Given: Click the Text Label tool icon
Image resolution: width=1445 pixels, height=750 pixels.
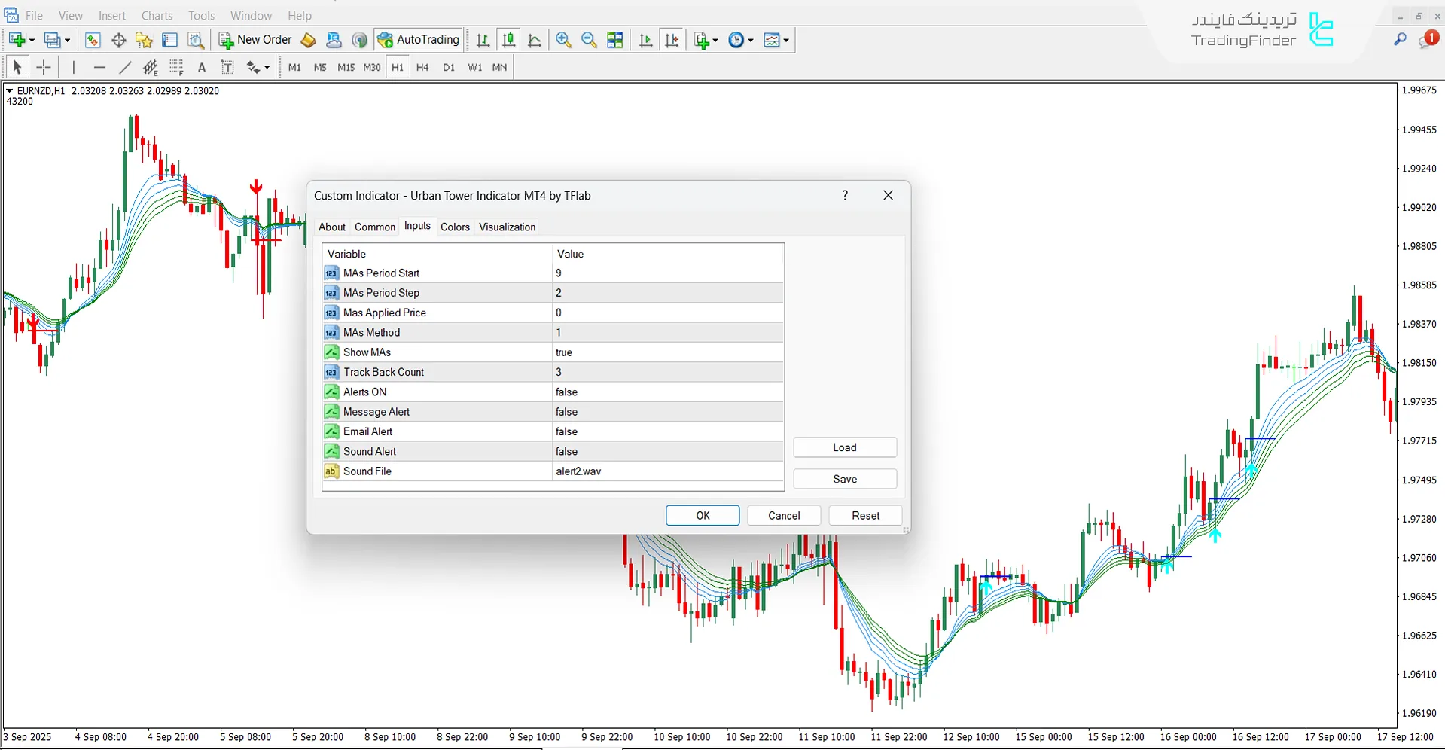Looking at the screenshot, I should tap(227, 68).
